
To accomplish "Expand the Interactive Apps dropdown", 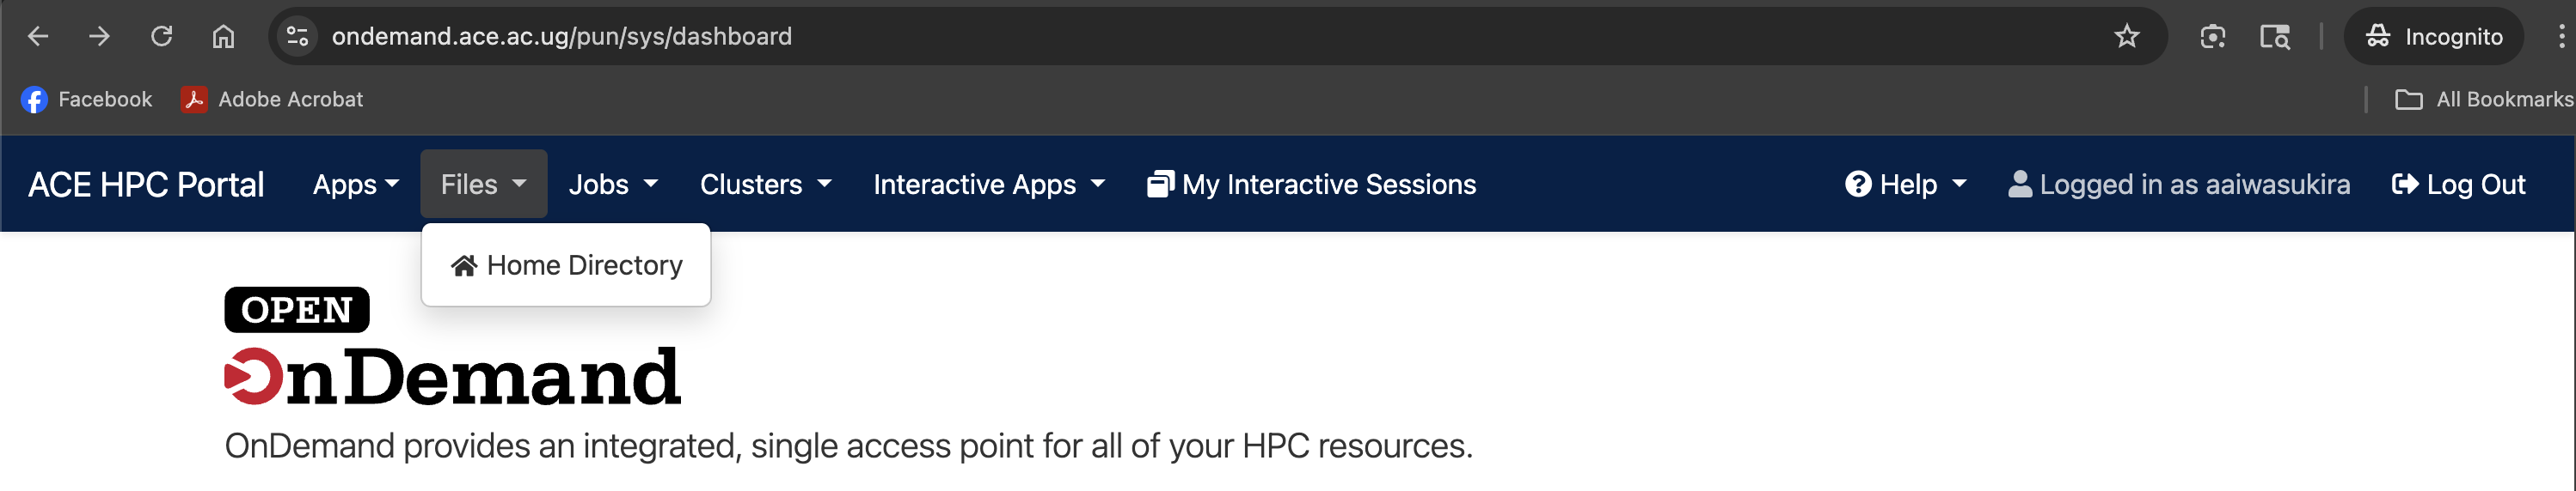I will click(989, 185).
